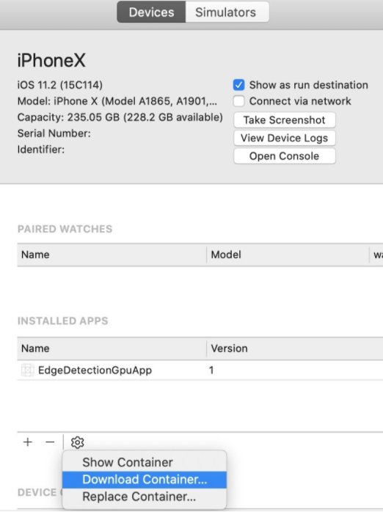Uncheck Show as run destination

coord(238,85)
